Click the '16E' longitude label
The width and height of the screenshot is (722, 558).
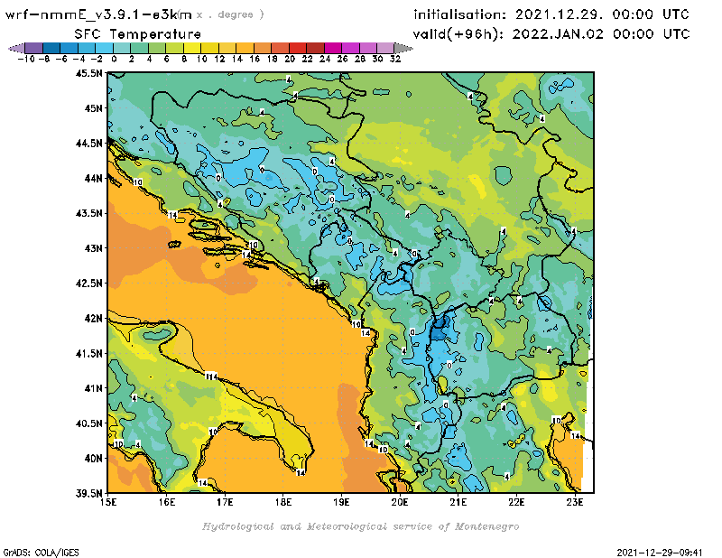pos(167,502)
